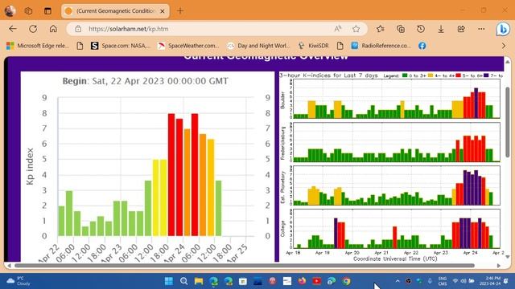Open the Facebook bookmark icon
515x289 pixels.
(x=422, y=46)
